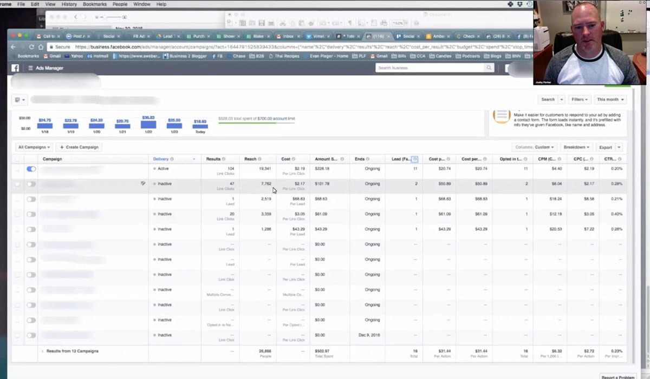This screenshot has height=379, width=650.
Task: Click the Create Campaign button
Action: click(x=79, y=147)
